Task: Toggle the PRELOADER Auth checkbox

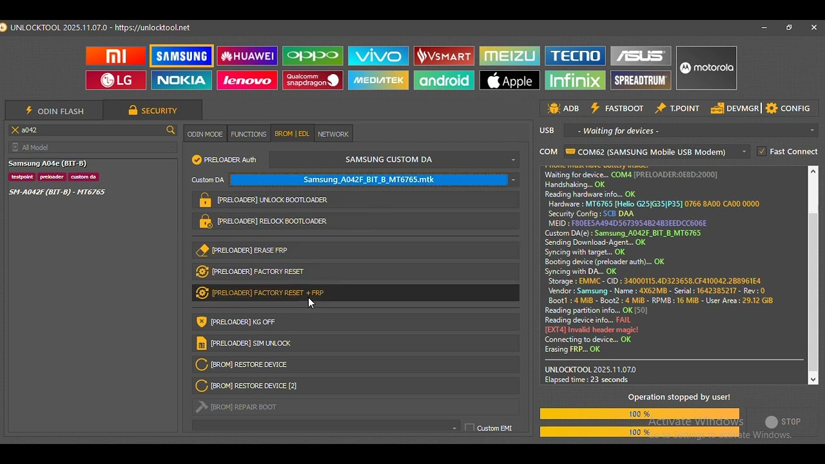Action: pyautogui.click(x=197, y=160)
